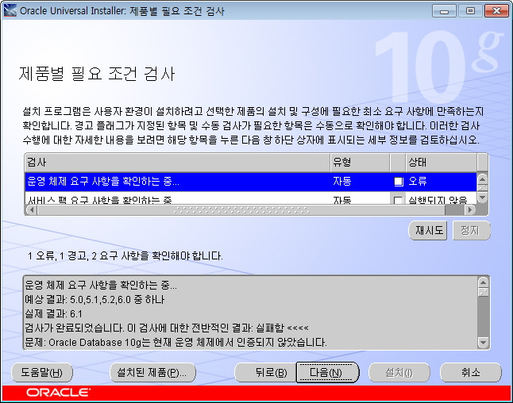The image size is (513, 403).
Task: Maximize the installer window
Action: (470, 11)
